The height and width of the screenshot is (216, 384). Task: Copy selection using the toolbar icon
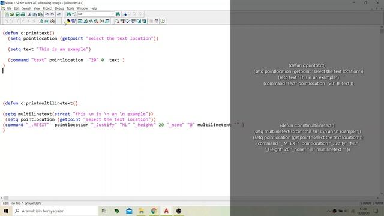tap(35, 14)
